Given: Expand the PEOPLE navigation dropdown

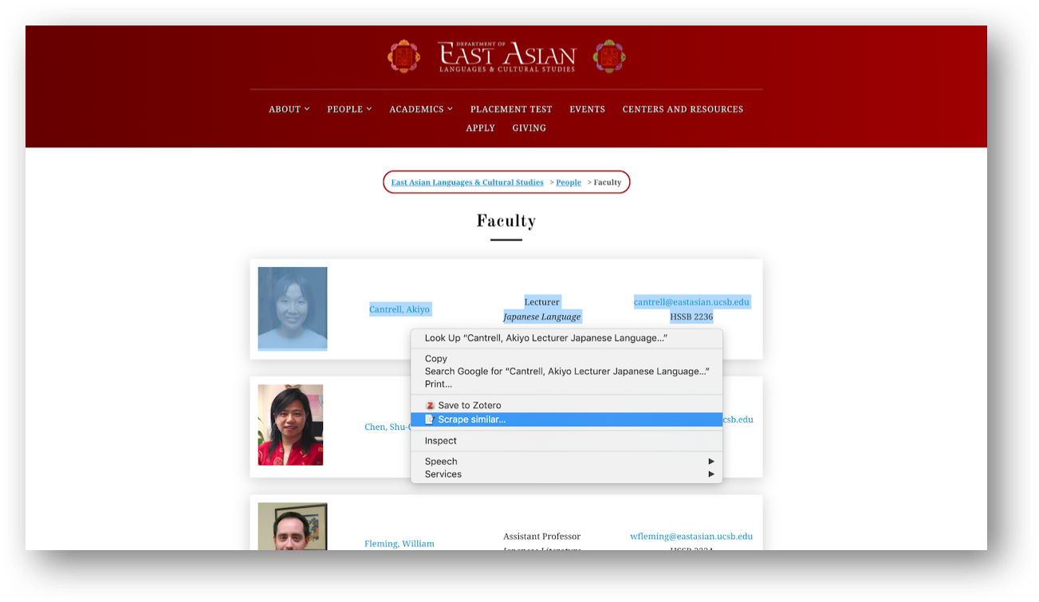Looking at the screenshot, I should pyautogui.click(x=349, y=109).
